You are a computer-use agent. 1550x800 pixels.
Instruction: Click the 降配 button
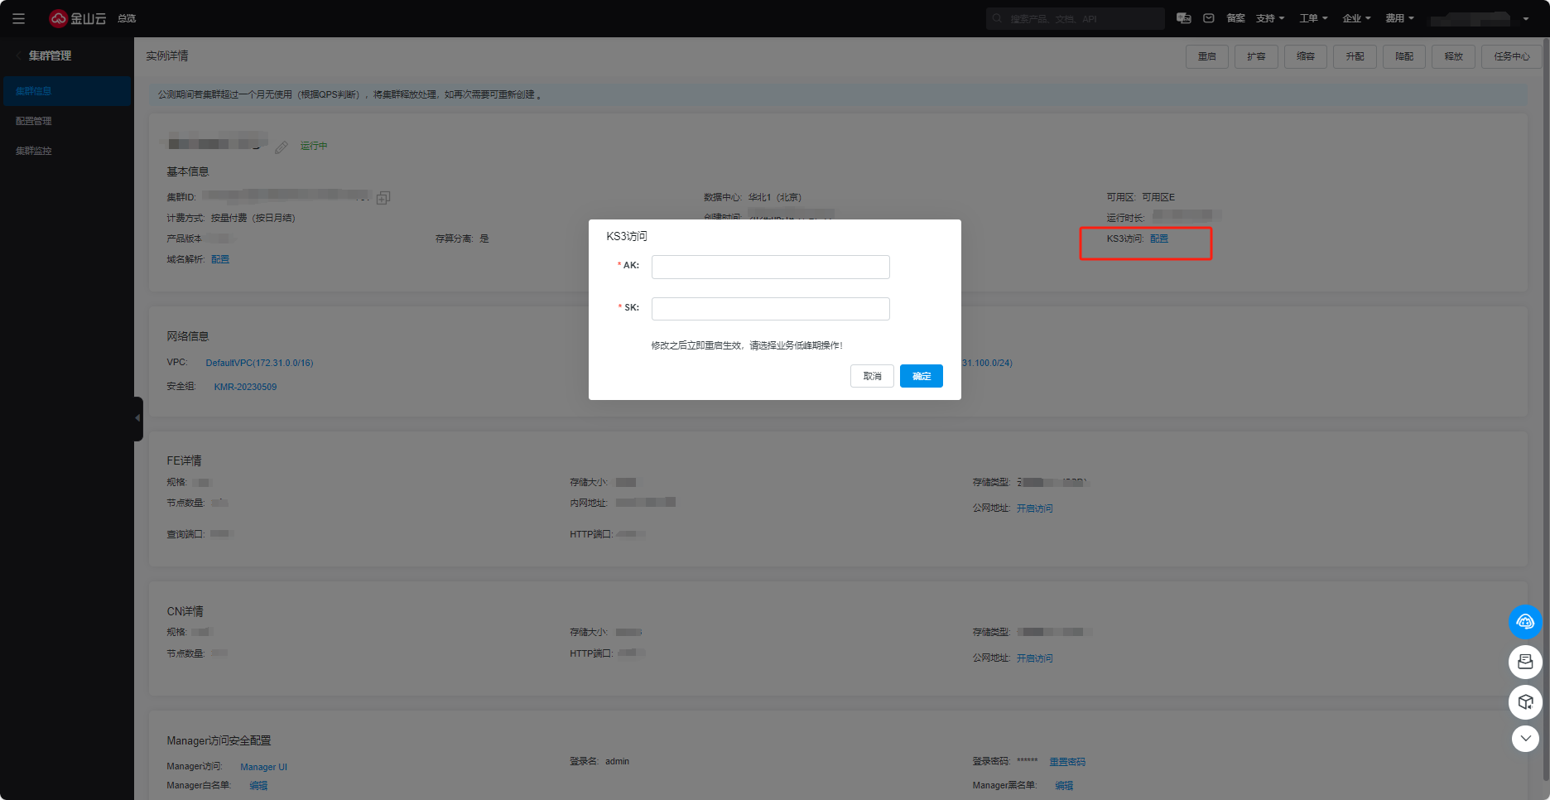(x=1404, y=56)
